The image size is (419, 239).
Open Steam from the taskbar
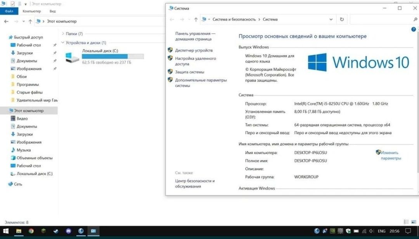(56, 231)
